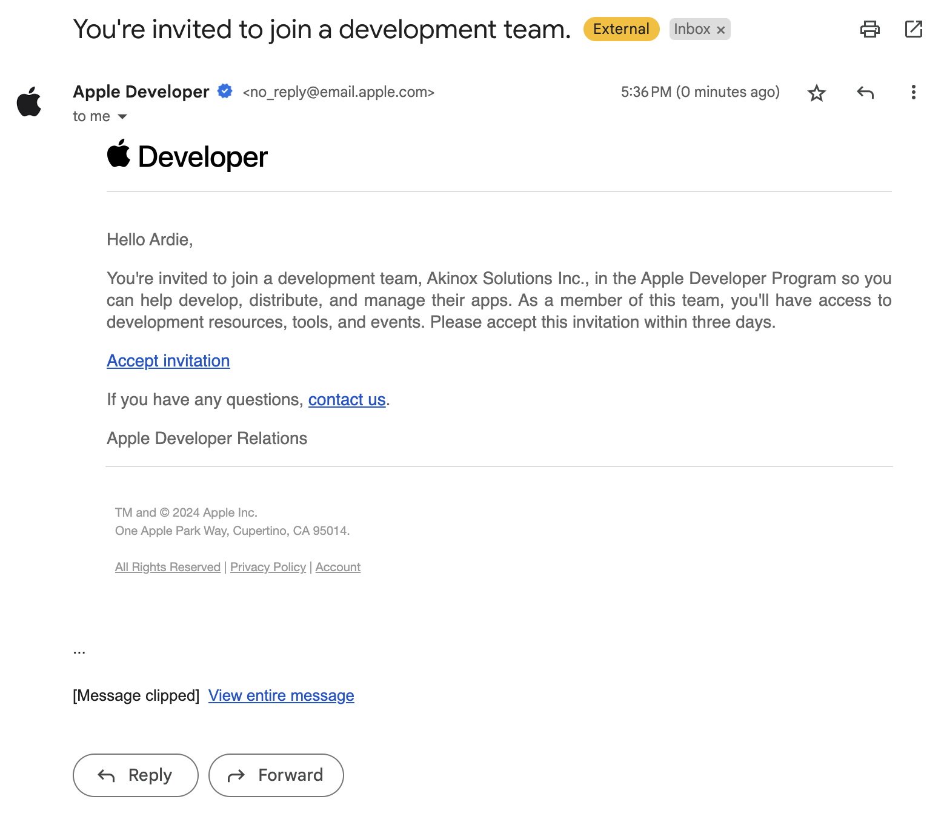
Task: Click the Apple Developer sender name
Action: click(141, 91)
